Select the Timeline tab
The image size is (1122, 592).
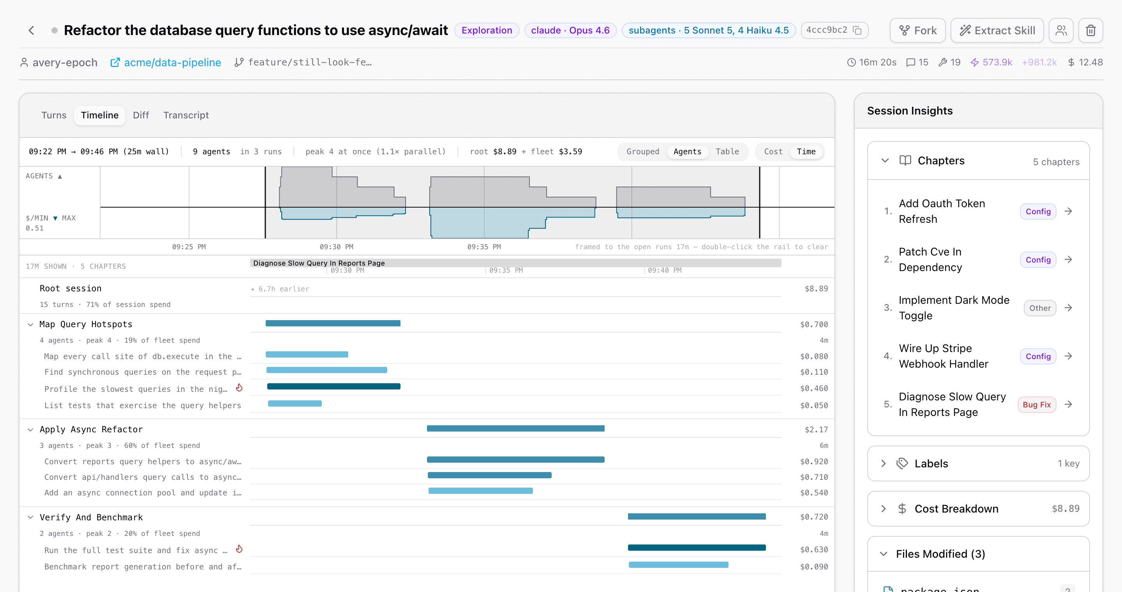pyautogui.click(x=100, y=115)
